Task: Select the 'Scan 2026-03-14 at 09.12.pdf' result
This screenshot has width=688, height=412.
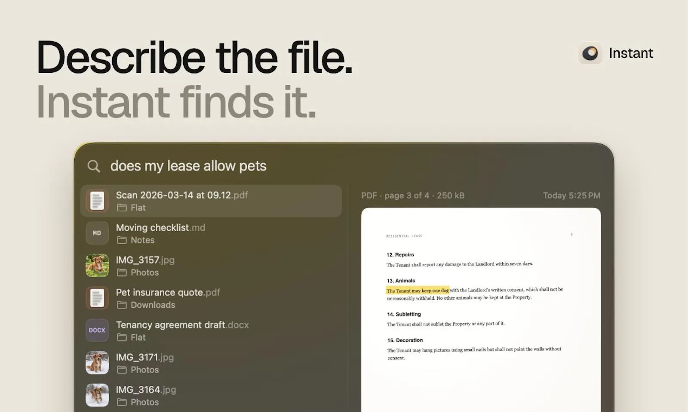Action: (211, 201)
